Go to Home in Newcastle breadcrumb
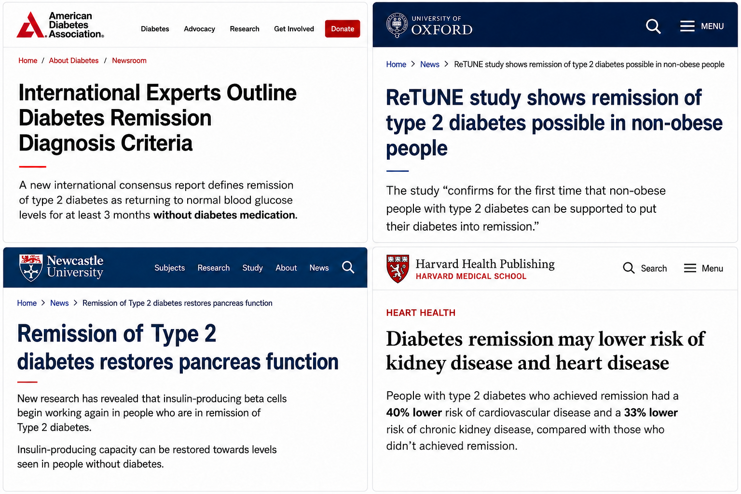This screenshot has width=741, height=494. click(27, 303)
